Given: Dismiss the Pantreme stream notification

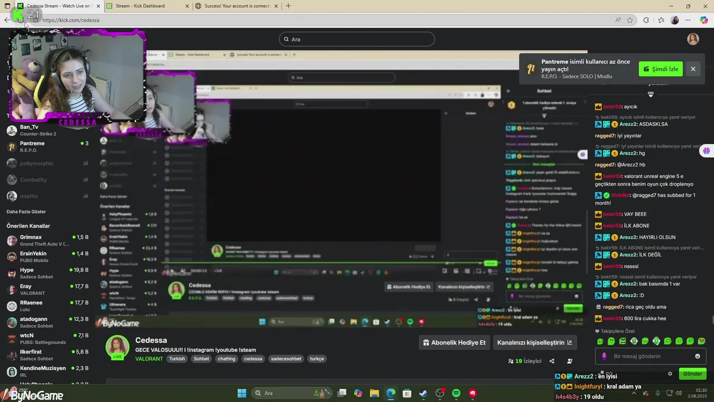Looking at the screenshot, I should [693, 69].
